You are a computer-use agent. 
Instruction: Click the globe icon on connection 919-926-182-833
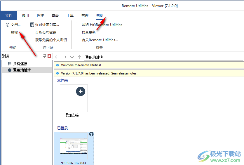pos(91,134)
